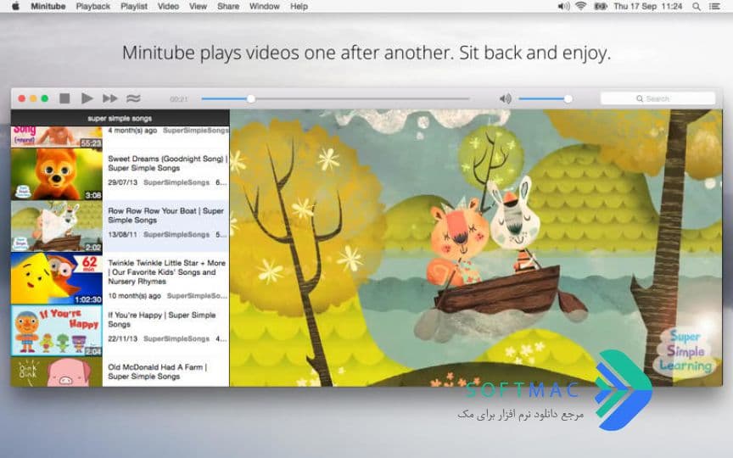Select the Twinkle Twinkle Little Star thumbnail
This screenshot has height=458, width=733.
pyautogui.click(x=57, y=278)
